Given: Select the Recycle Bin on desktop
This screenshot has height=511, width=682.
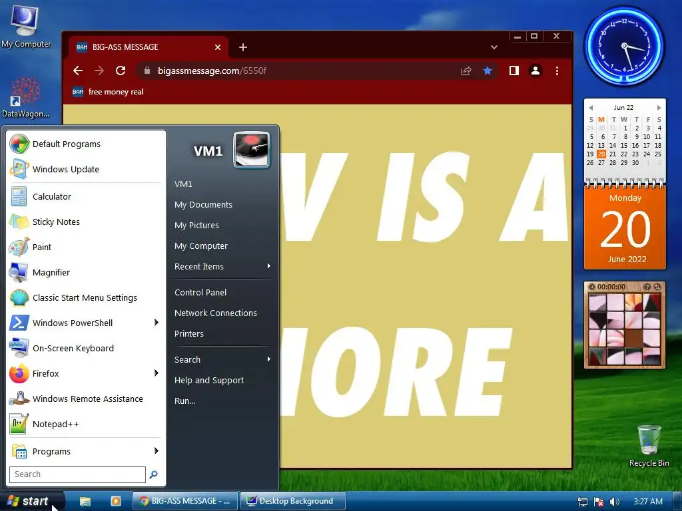Looking at the screenshot, I should click(x=649, y=446).
